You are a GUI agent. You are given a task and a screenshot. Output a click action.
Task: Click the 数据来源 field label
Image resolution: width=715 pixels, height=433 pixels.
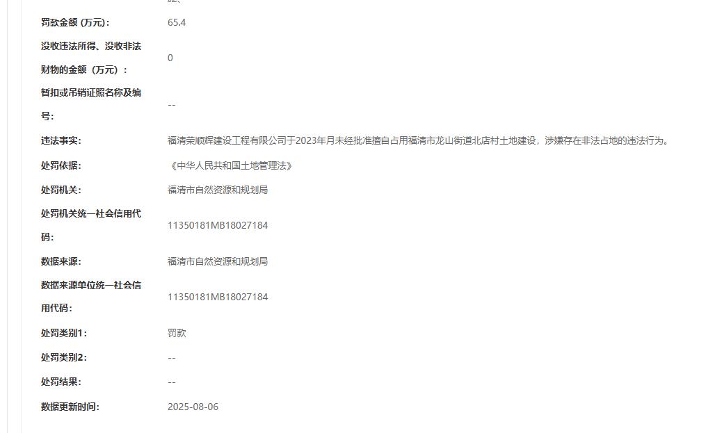61,261
